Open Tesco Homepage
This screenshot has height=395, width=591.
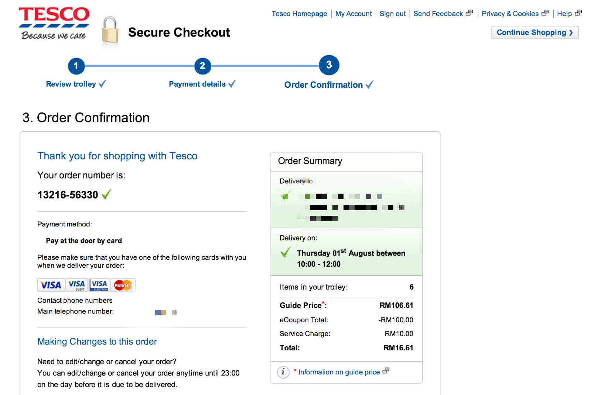point(299,14)
